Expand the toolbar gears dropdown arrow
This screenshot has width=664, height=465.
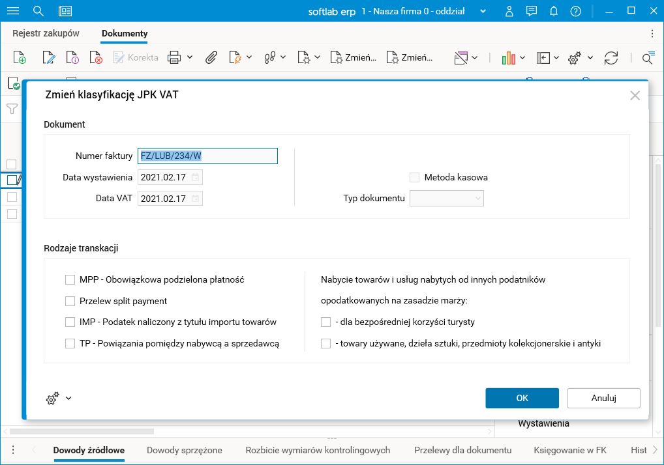[590, 58]
